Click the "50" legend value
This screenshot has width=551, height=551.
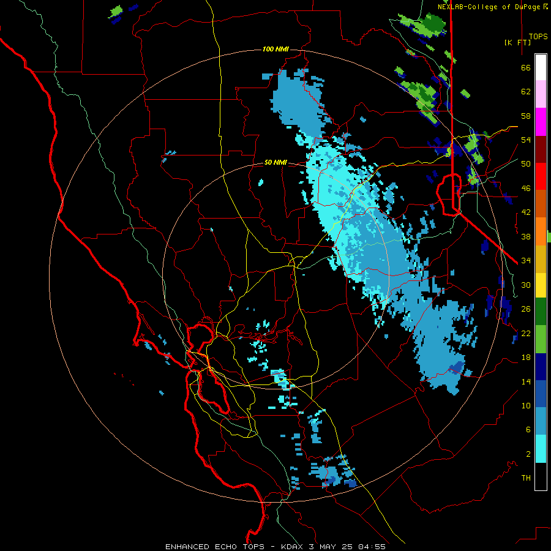click(x=526, y=164)
